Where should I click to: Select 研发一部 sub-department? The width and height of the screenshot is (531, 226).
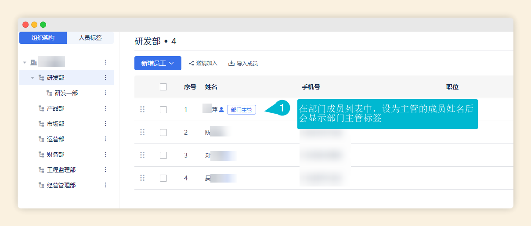click(x=66, y=93)
